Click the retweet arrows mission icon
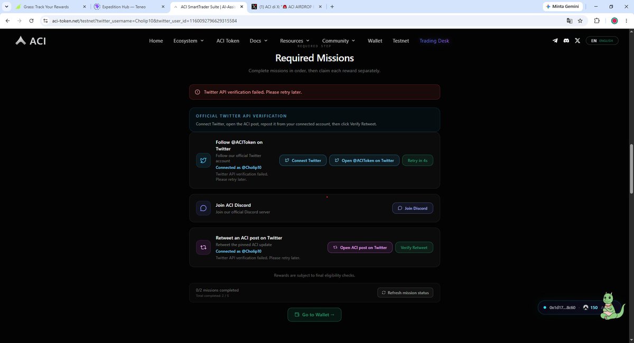634x343 pixels. pos(203,247)
